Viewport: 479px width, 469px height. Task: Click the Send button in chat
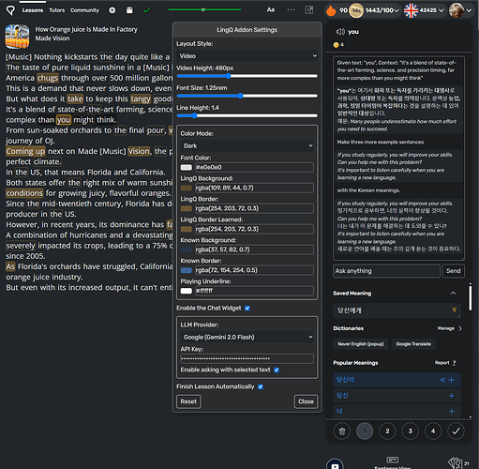tap(453, 271)
